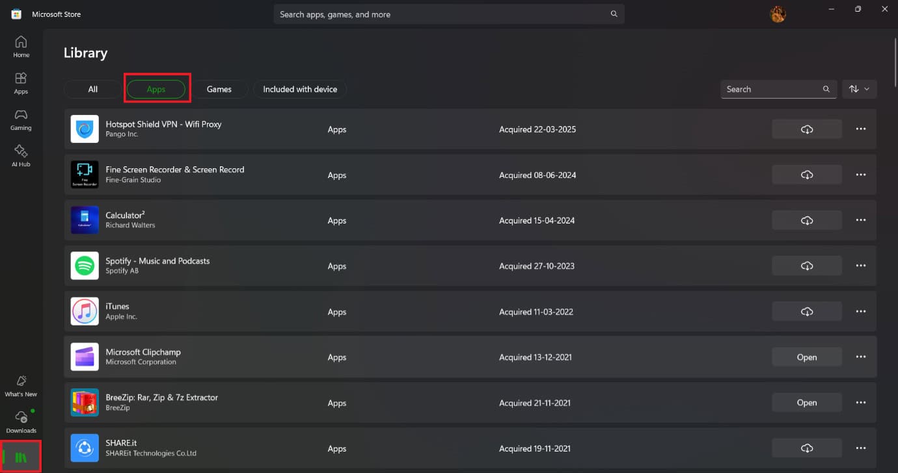Screen dimensions: 898x473
Task: Open the What's New section
Action: [x=21, y=386]
